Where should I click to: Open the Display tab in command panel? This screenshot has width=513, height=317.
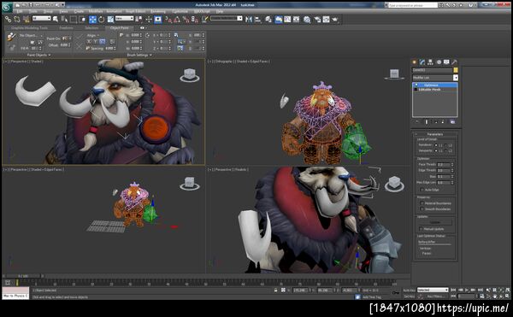pyautogui.click(x=446, y=62)
